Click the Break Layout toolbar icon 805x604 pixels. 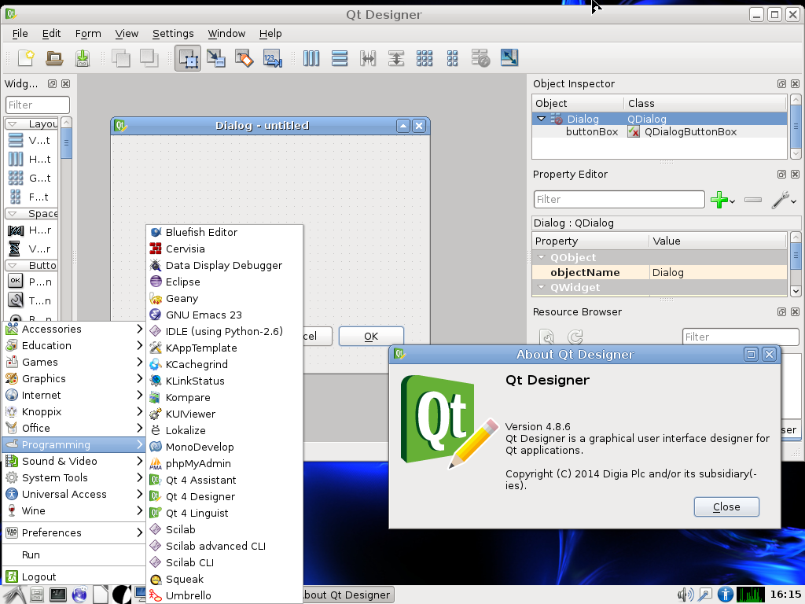pos(480,57)
